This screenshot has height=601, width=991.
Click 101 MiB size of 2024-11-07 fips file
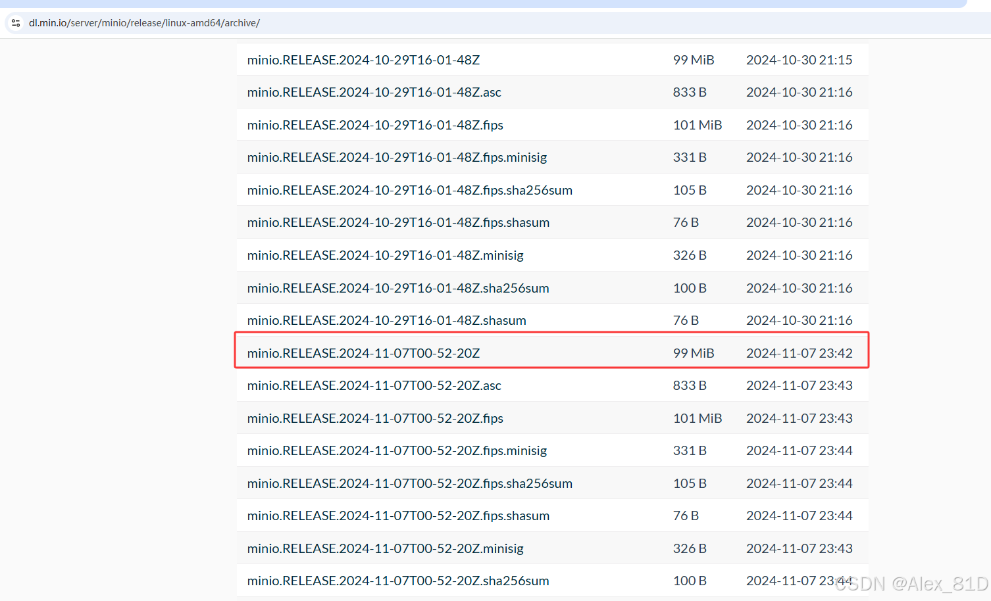698,418
